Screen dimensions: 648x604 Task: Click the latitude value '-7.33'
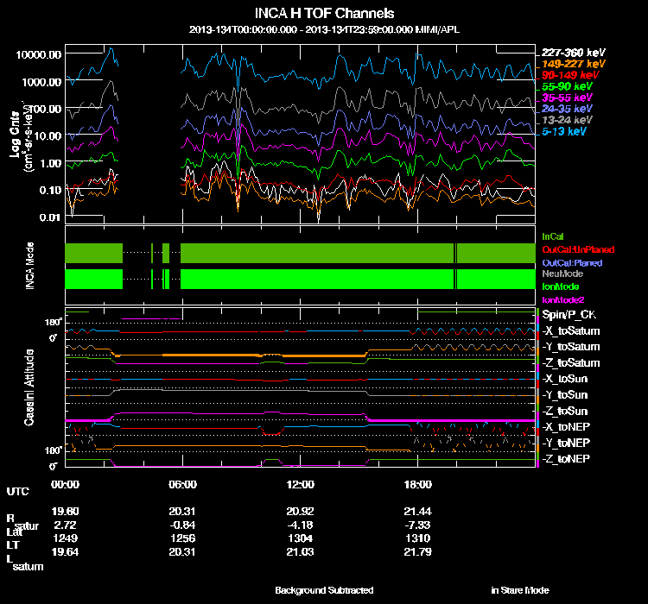(417, 525)
